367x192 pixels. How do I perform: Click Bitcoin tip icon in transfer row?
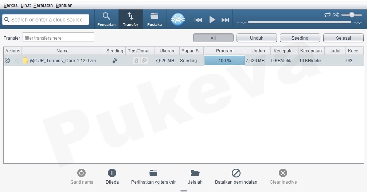(x=136, y=61)
